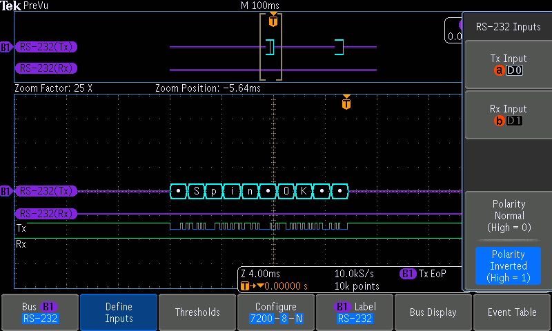Click the first cyan packet bracket in overview

tap(270, 47)
